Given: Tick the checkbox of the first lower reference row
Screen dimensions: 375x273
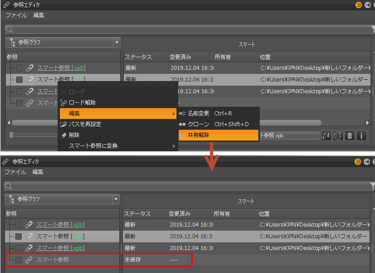Looking at the screenshot, I should tap(18, 225).
